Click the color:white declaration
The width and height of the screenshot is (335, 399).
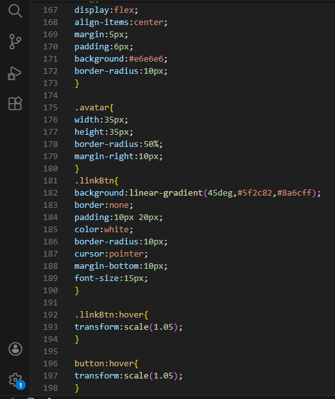tap(103, 230)
